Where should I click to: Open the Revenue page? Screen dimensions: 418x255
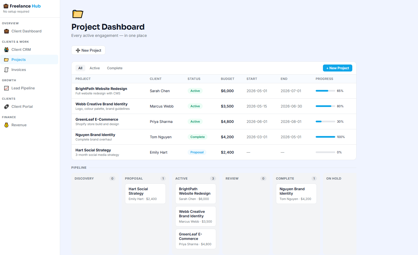click(29, 125)
